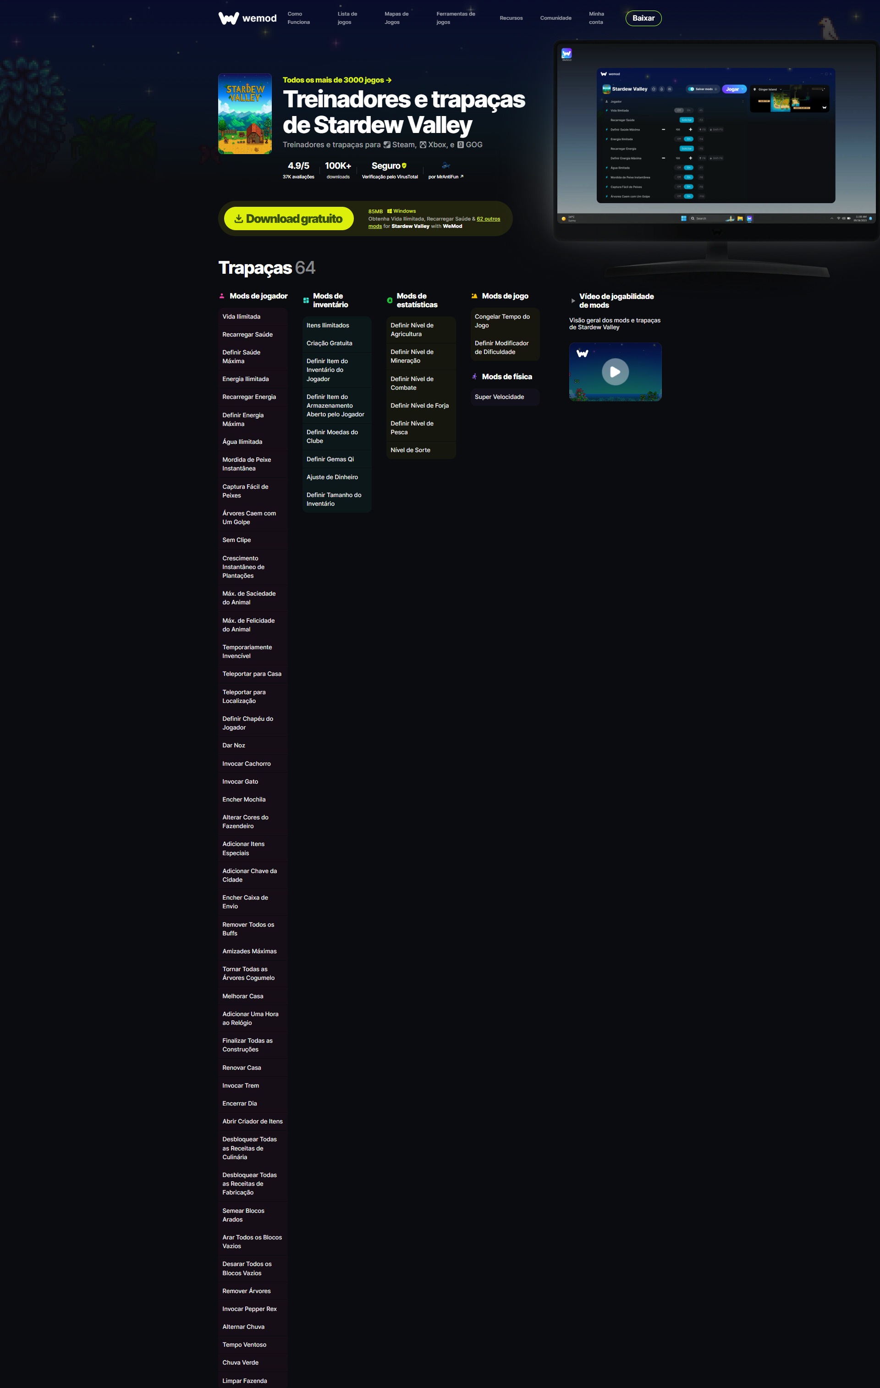Click the Chuva Verde entry
880x1388 pixels.
coord(253,1363)
